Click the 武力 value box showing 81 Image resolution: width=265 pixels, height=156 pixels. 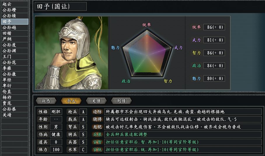214,40
